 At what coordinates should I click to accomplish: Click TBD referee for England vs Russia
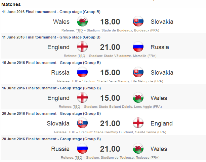point(81,56)
